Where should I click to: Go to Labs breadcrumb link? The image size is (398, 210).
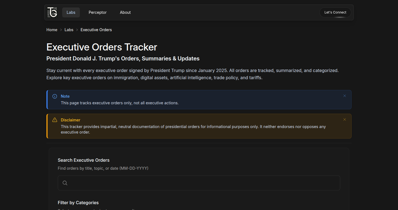pos(69,30)
